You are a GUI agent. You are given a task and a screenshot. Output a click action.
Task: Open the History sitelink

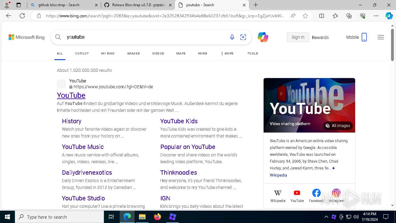pyautogui.click(x=72, y=121)
